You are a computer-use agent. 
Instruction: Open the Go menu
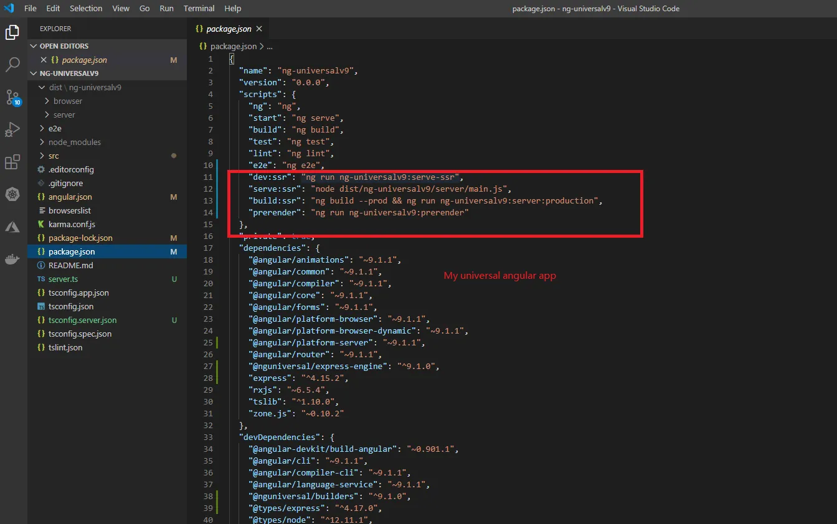[x=144, y=9]
